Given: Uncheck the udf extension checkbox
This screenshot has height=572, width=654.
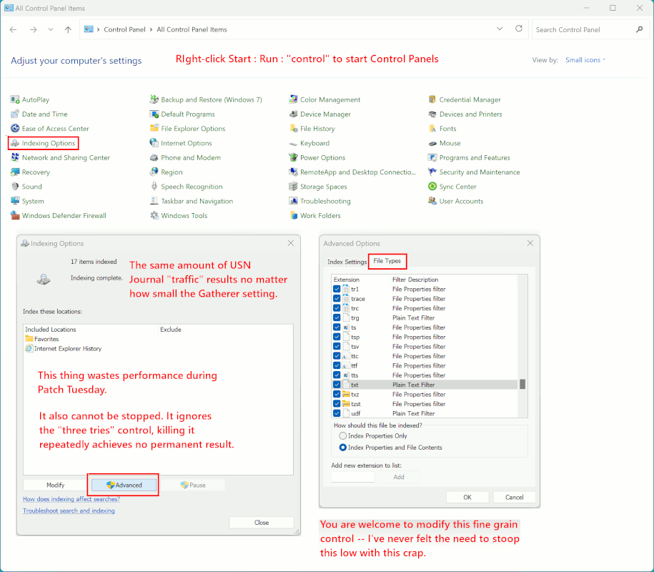Looking at the screenshot, I should point(337,413).
